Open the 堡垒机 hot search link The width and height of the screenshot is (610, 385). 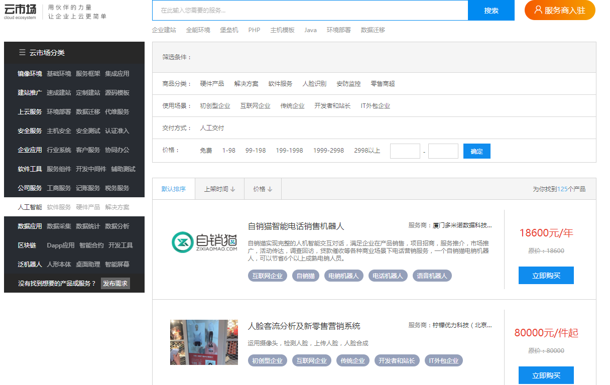[229, 30]
